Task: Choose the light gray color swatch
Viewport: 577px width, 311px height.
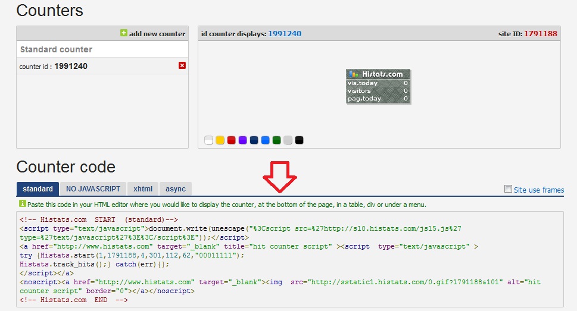Action: coord(288,140)
